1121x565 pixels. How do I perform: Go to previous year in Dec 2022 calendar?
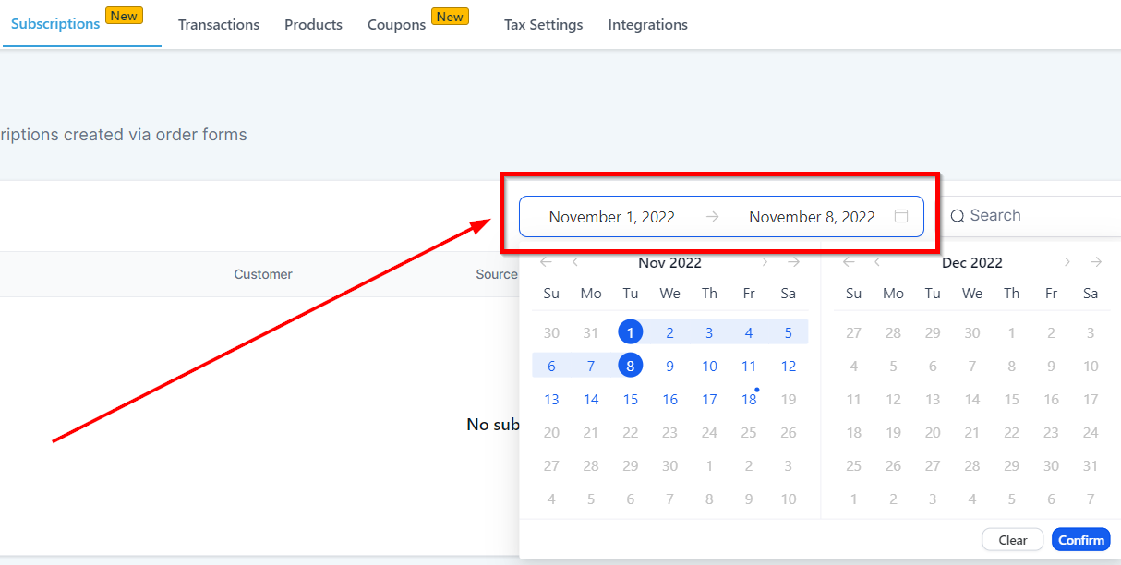click(x=849, y=262)
